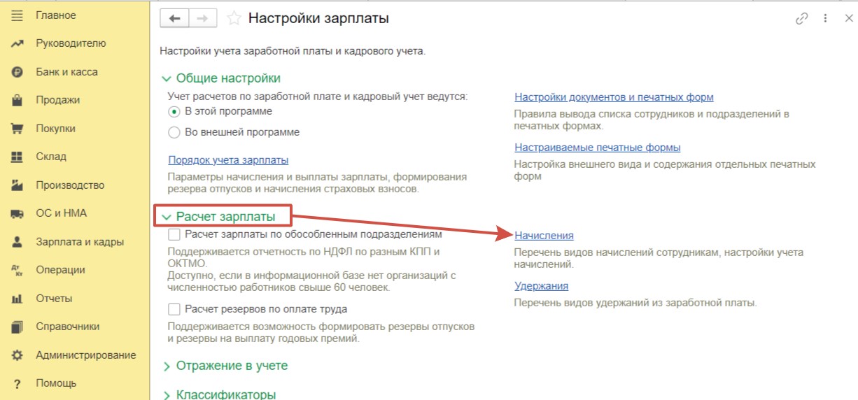Open Настройки документов и печатных форм link
Viewport: 858px width, 400px height.
pyautogui.click(x=614, y=97)
